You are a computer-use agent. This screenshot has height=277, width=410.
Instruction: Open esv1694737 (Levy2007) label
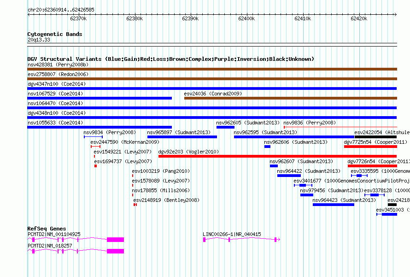[123, 161]
